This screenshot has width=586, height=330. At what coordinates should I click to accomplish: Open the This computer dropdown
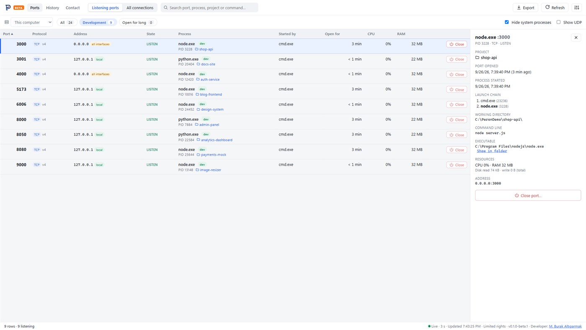click(32, 22)
